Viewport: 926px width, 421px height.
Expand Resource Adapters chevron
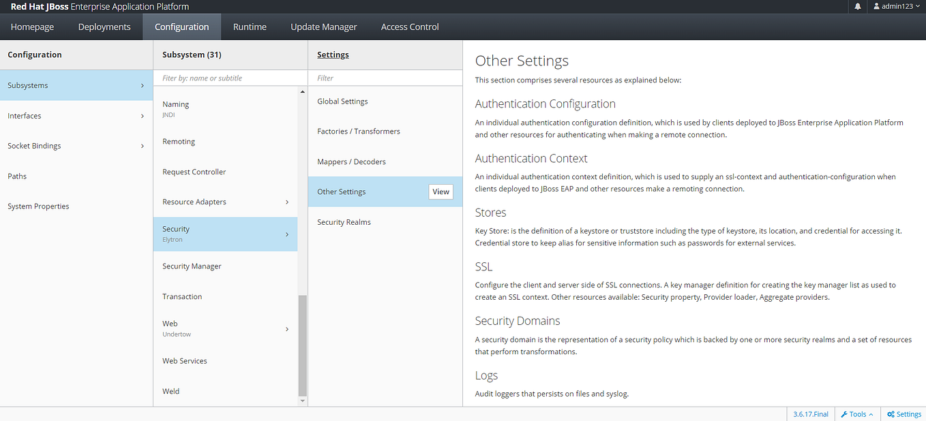point(286,202)
